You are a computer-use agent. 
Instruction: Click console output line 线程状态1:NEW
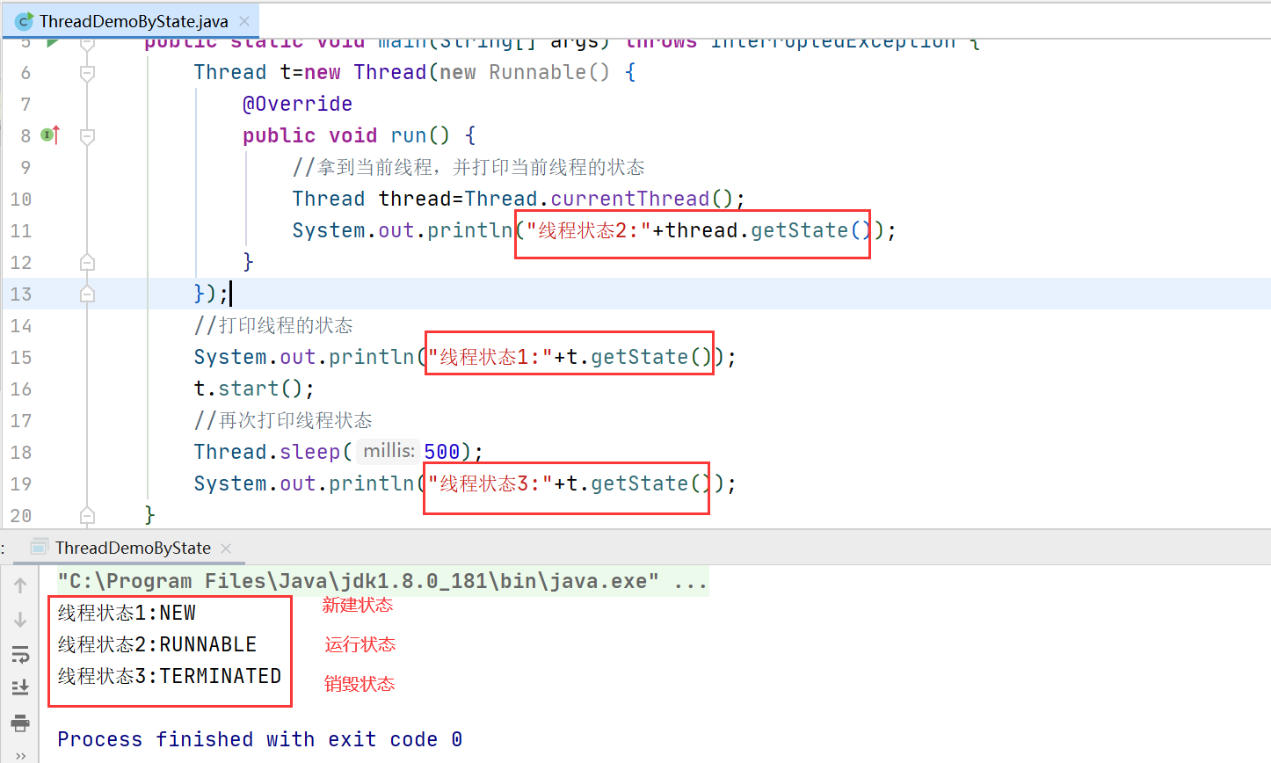tap(127, 613)
